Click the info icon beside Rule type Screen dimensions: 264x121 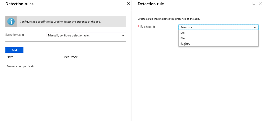point(154,27)
